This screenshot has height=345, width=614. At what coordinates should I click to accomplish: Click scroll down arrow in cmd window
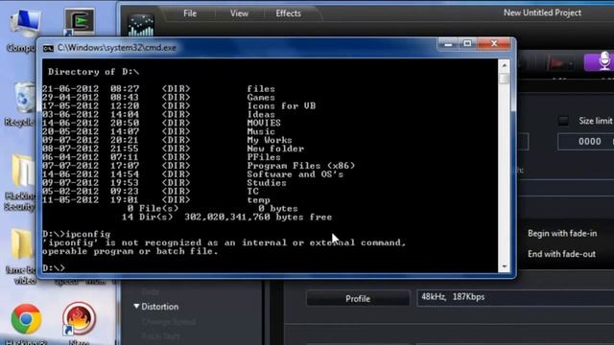pos(504,266)
